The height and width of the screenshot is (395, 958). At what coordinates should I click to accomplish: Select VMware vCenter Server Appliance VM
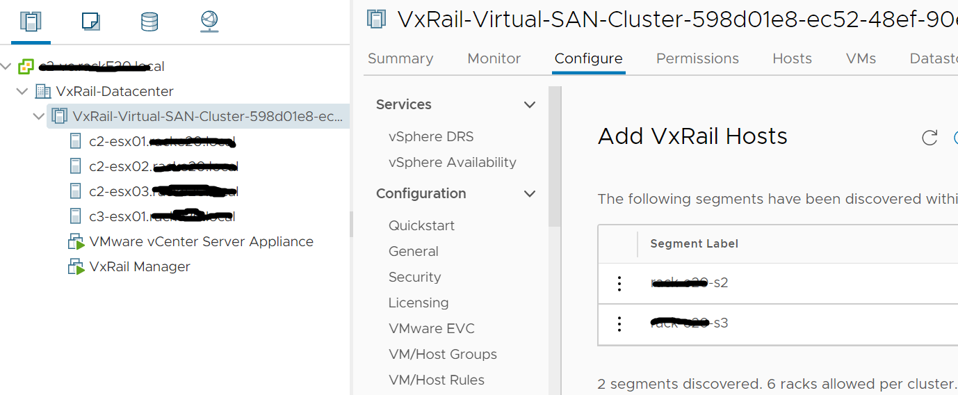(201, 241)
